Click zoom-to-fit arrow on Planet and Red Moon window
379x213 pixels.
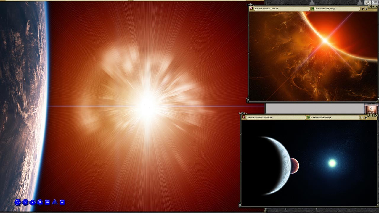[x=369, y=115]
